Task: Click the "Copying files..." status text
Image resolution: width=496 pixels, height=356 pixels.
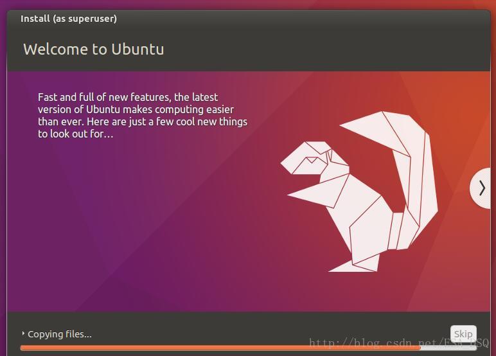Action: click(60, 334)
